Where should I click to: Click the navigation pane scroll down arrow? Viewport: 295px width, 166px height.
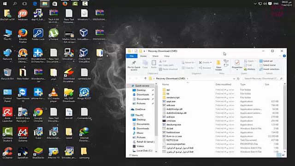tap(156, 152)
